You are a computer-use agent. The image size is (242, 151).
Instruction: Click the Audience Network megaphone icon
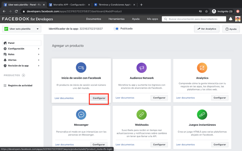142,68
